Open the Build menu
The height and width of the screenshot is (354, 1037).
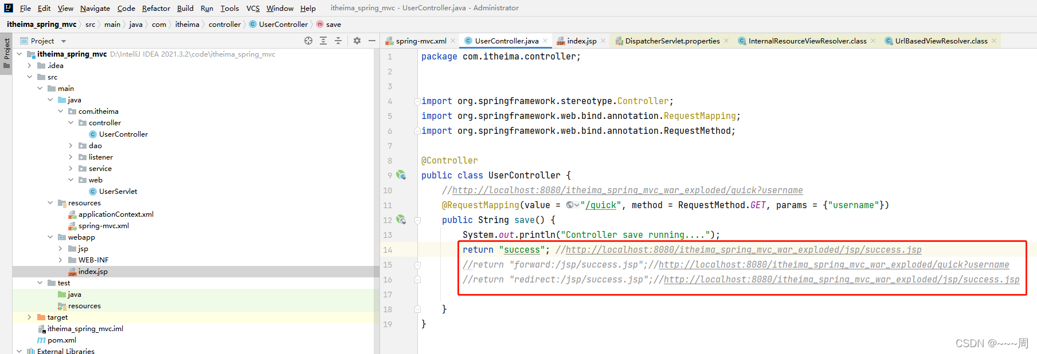coord(185,8)
